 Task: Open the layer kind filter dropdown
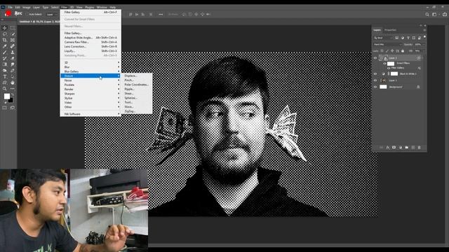coord(383,38)
